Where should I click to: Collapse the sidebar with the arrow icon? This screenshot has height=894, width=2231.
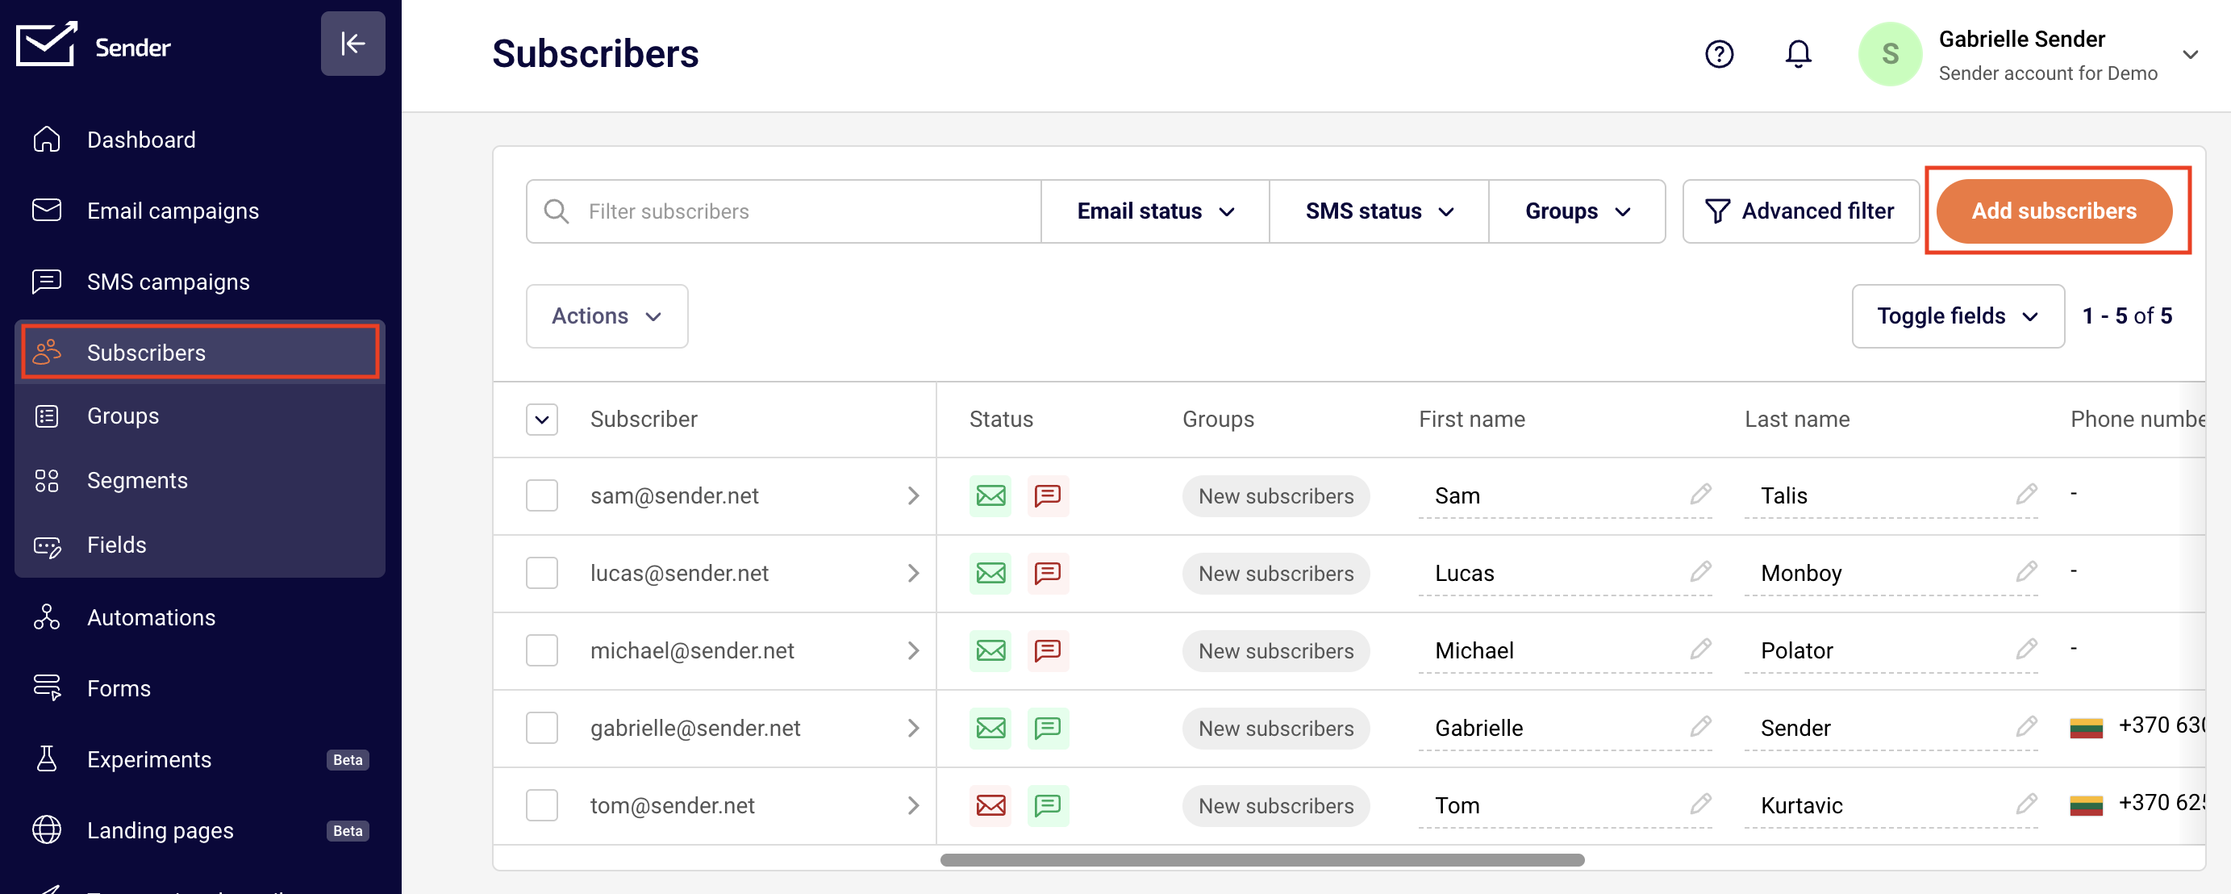click(x=352, y=44)
